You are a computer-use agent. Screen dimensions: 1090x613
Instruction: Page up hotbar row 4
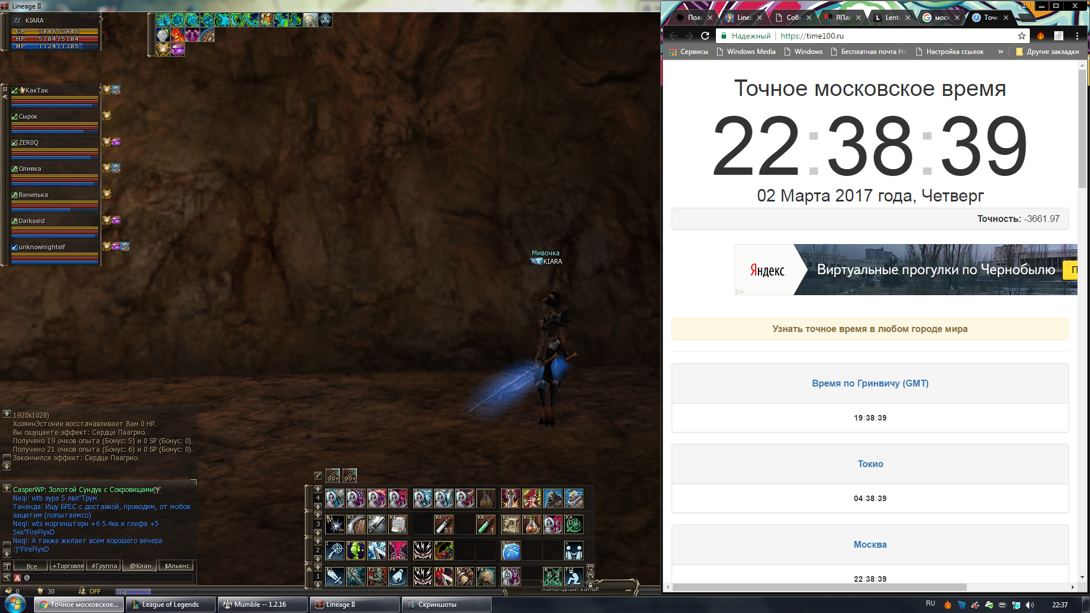tap(318, 489)
